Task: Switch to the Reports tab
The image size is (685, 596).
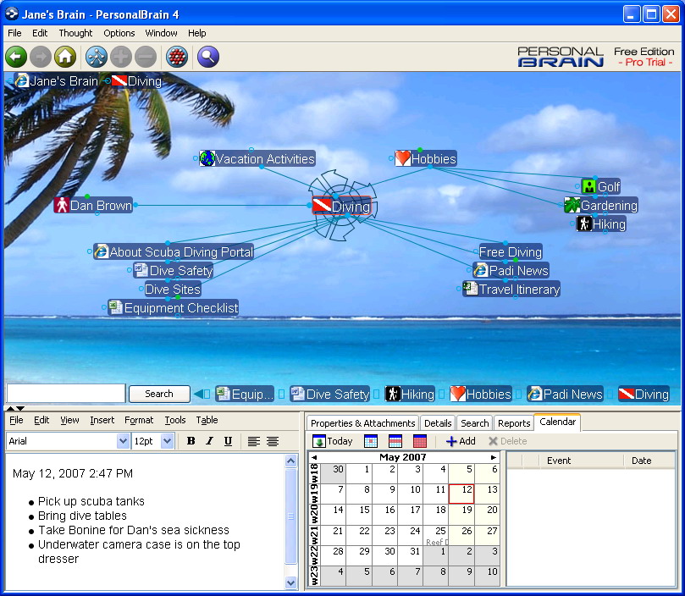Action: click(514, 423)
